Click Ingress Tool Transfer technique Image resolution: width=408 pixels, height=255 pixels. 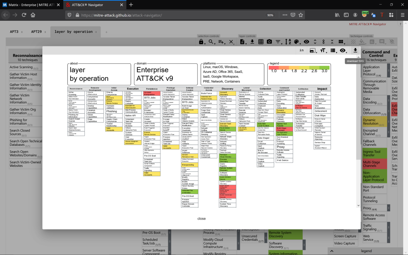(374, 153)
